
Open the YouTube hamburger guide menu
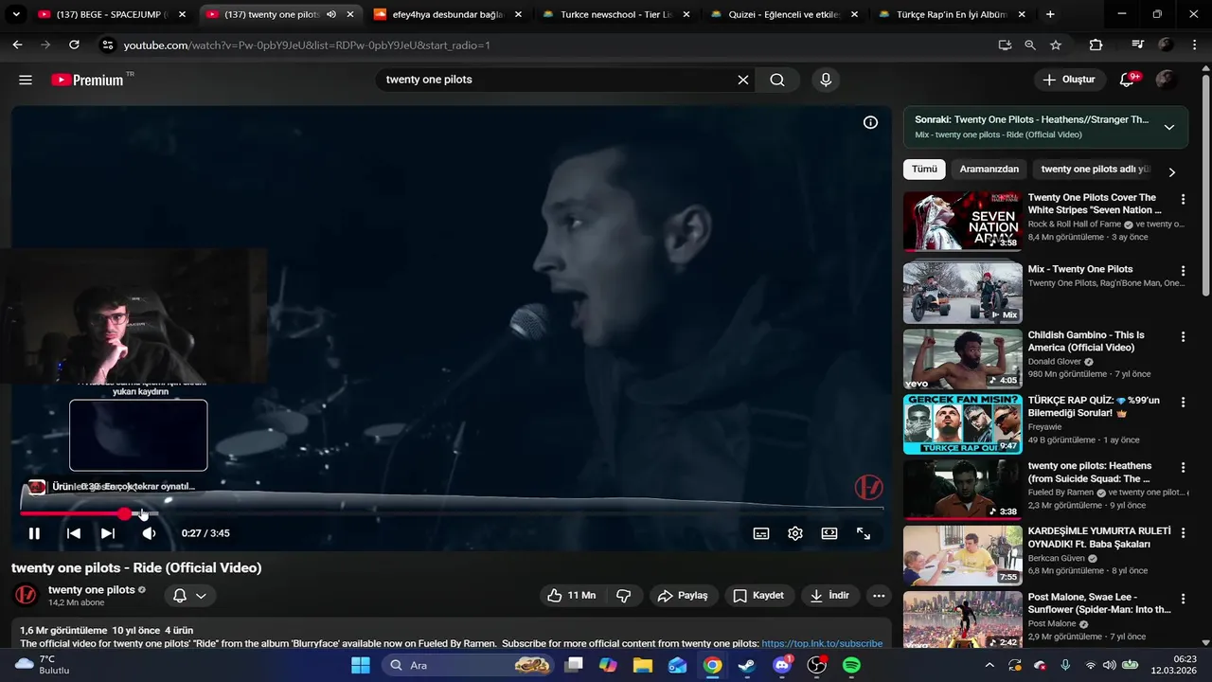pos(26,80)
